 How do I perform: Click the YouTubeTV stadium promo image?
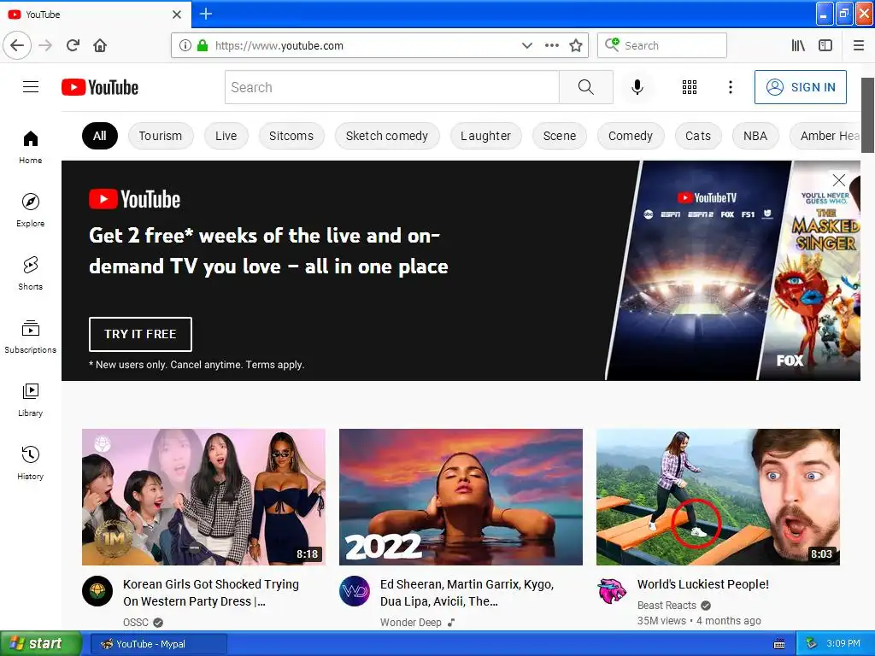point(699,271)
